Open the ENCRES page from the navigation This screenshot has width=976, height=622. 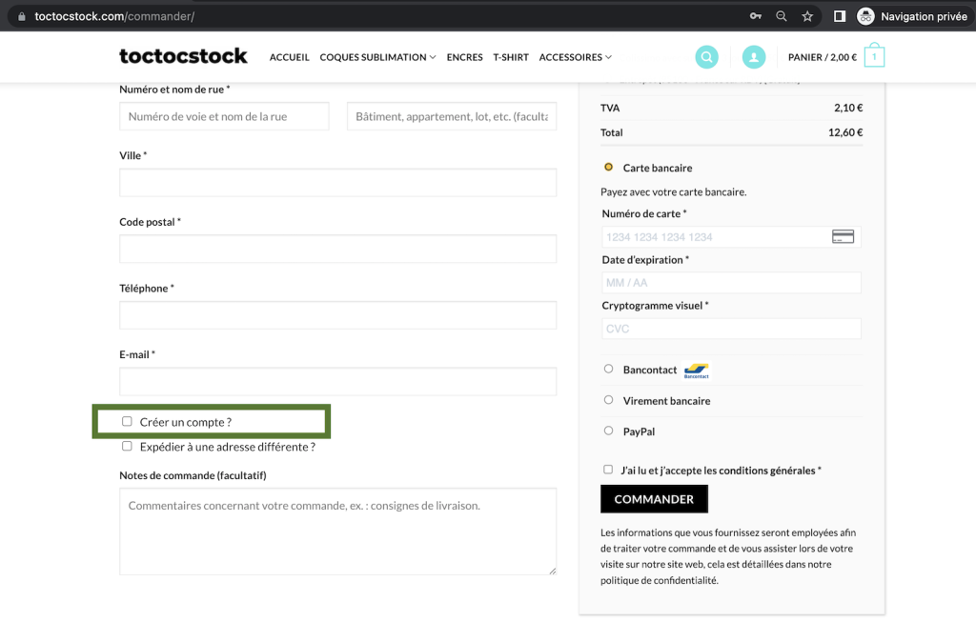[x=464, y=57]
